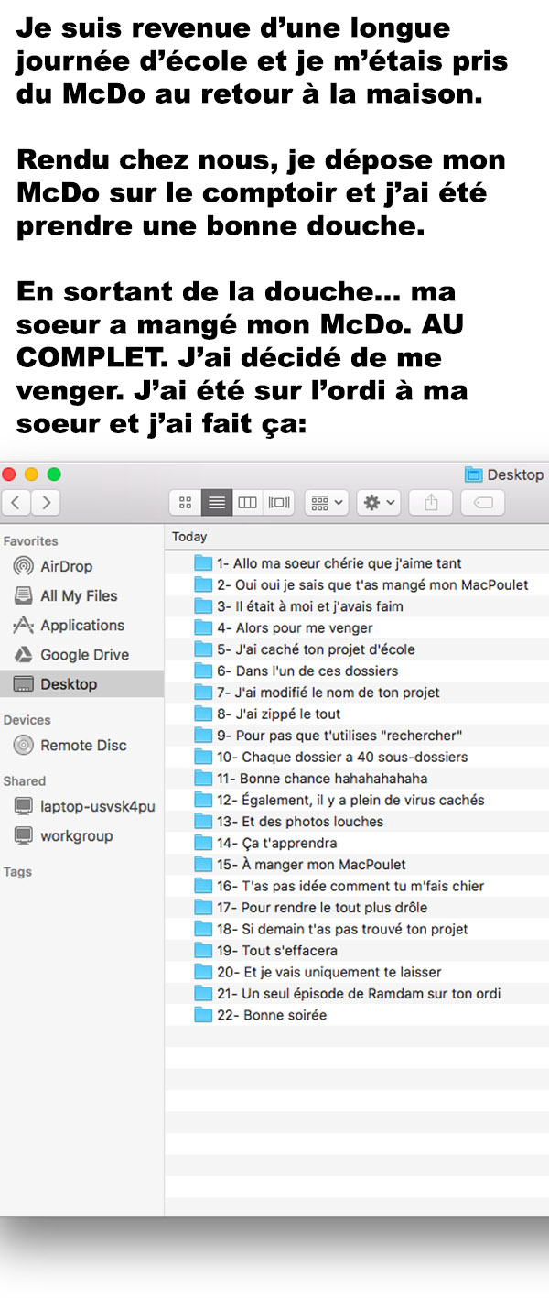The image size is (549, 1298).
Task: Select folder '21- Un seul épisode de Ramdam sur ton ordi'
Action: (357, 994)
